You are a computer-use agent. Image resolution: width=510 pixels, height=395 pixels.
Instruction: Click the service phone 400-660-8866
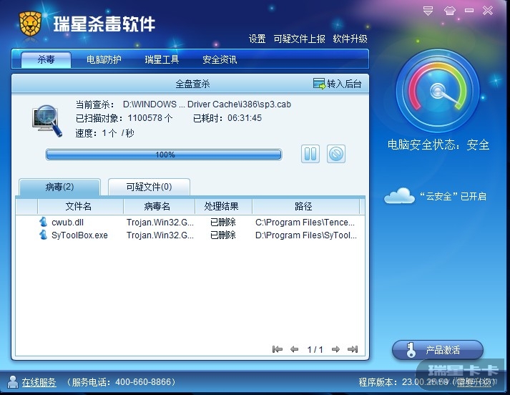pos(143,381)
